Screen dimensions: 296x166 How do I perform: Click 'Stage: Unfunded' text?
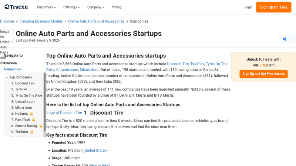point(65,158)
